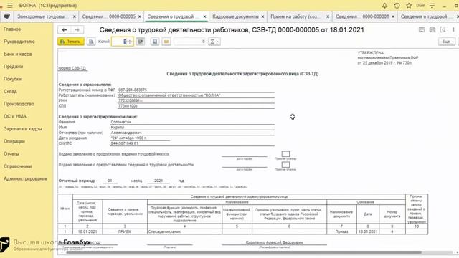Close the Кадровые документы tab
Image resolution: width=459 pixels, height=258 pixels.
pos(262,16)
